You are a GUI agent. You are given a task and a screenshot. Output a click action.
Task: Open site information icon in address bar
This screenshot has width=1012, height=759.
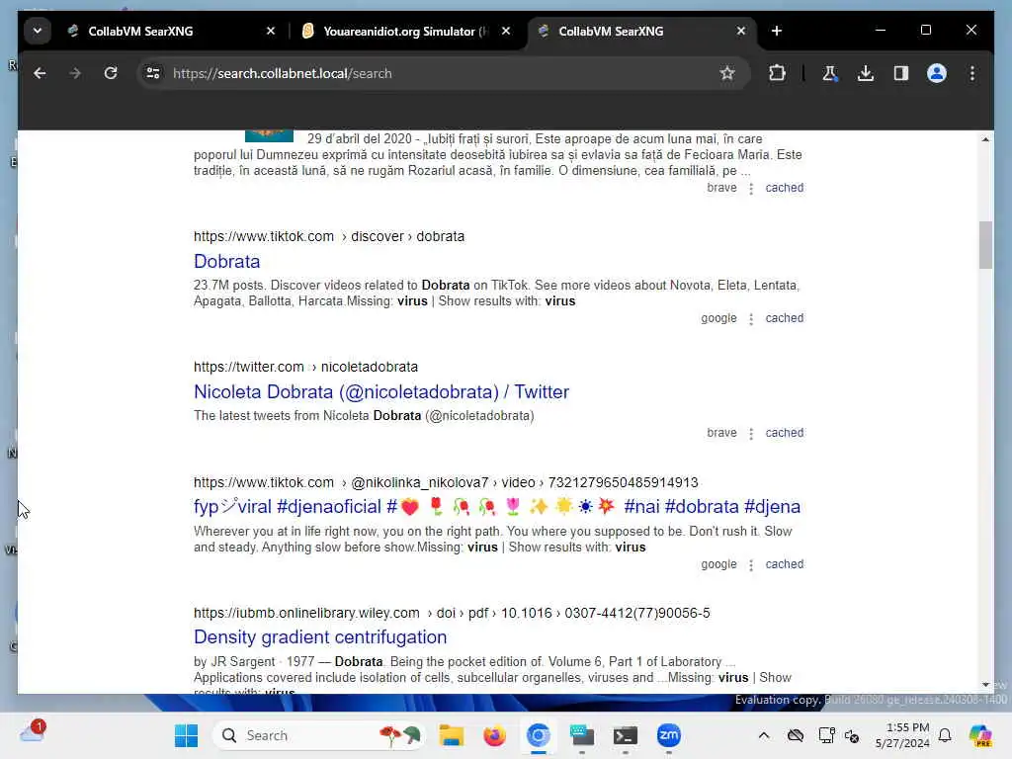153,73
